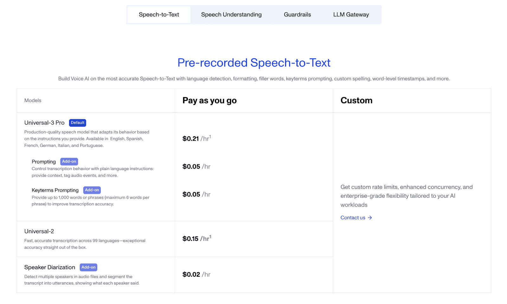The height and width of the screenshot is (304, 507).
Task: Click the Speaker Diarization title
Action: (50, 267)
